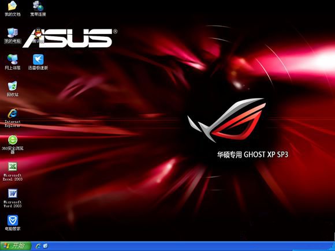Image resolution: width=335 pixels, height=251 pixels.
Task: Open the 宽带连接 desktop shortcut
Action: [x=38, y=9]
